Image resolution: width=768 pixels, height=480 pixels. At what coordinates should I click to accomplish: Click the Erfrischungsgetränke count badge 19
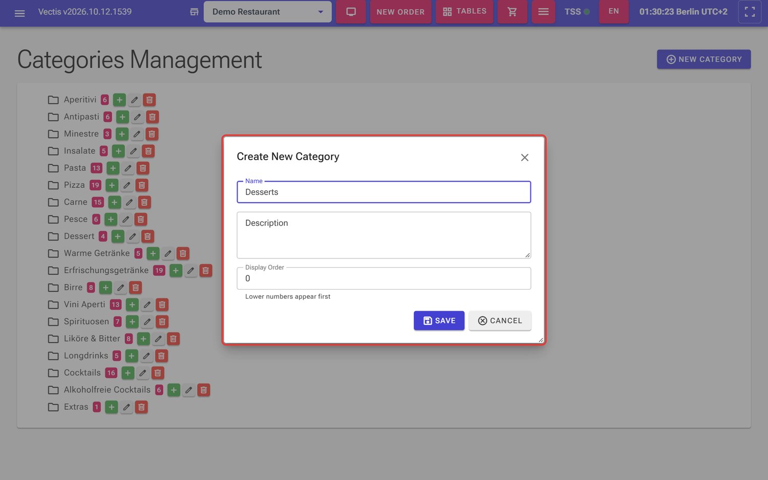pyautogui.click(x=159, y=270)
